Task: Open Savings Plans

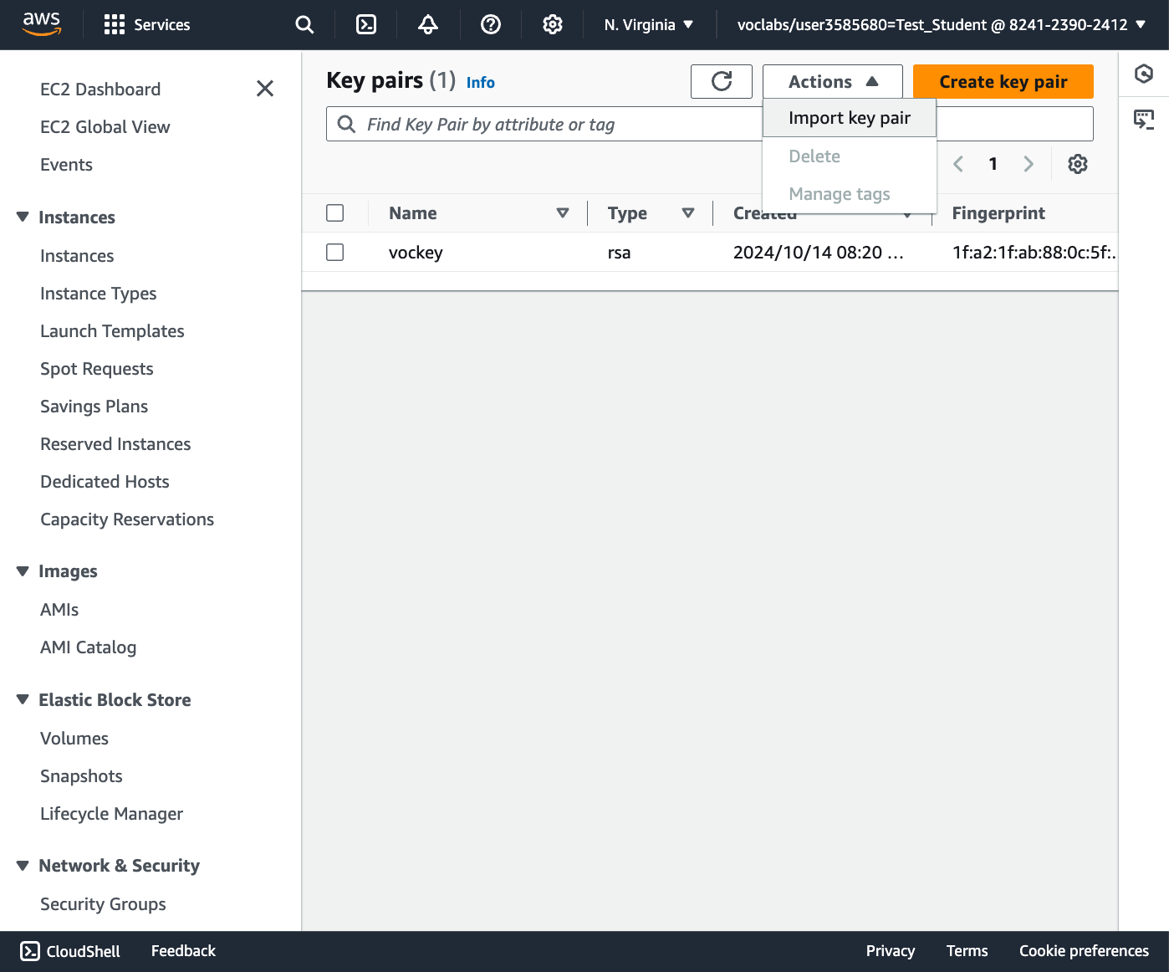Action: click(x=94, y=407)
